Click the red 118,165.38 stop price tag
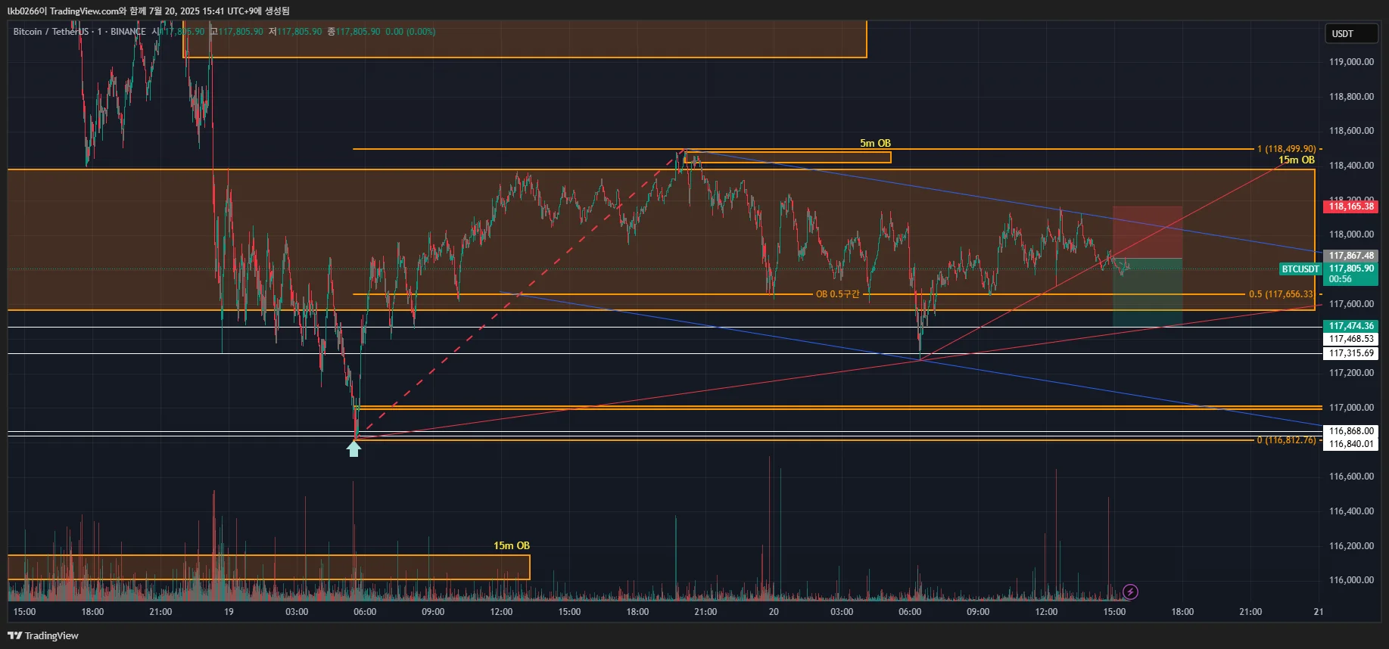Viewport: 1389px width, 649px height. (x=1351, y=206)
